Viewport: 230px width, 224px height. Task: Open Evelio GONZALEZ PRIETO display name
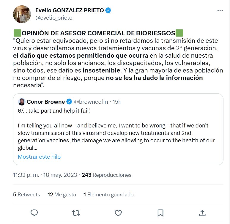(x=70, y=10)
